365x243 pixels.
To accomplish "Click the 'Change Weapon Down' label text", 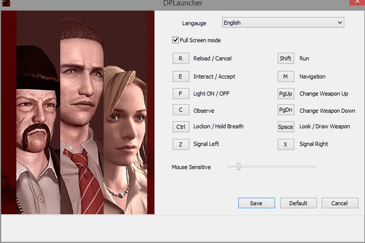I will click(327, 111).
